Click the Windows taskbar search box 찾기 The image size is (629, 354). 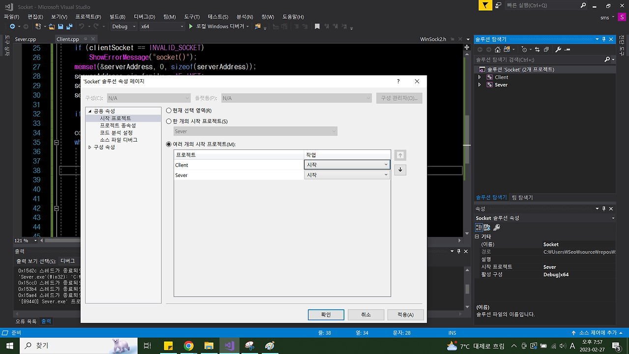click(x=79, y=346)
